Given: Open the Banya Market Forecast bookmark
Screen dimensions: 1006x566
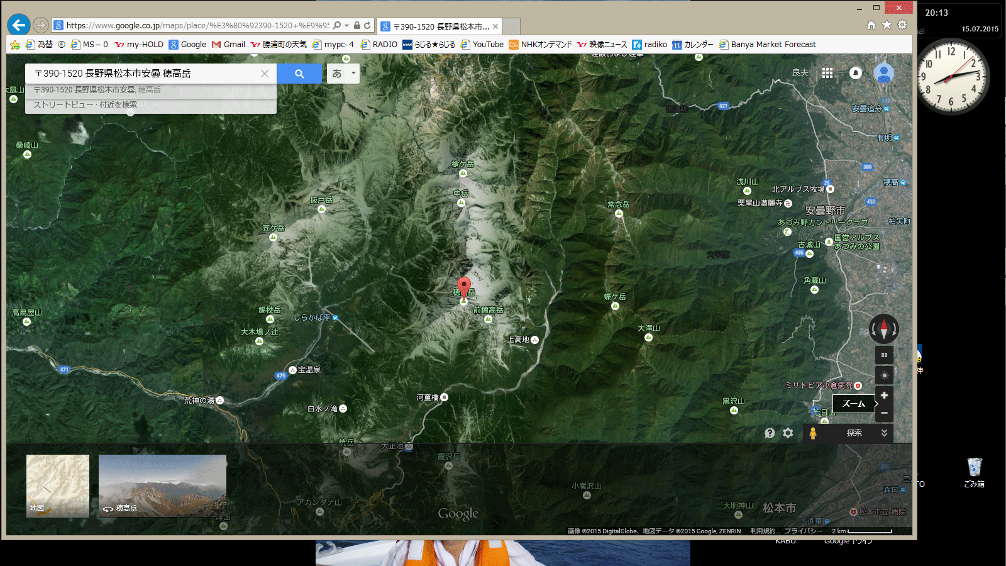Looking at the screenshot, I should point(768,45).
